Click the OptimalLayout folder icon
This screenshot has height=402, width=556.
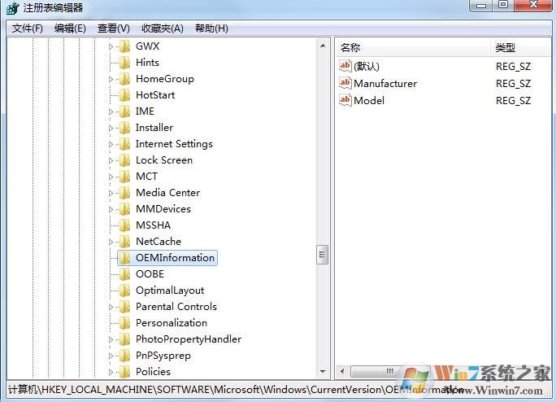point(125,291)
